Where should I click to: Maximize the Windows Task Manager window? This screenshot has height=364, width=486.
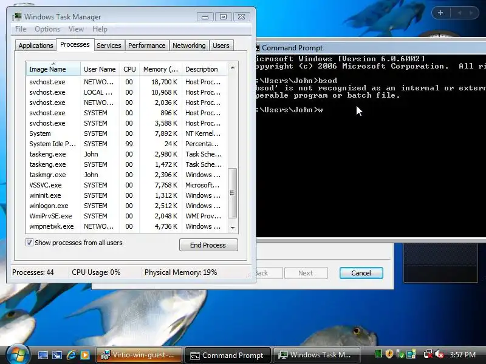(223, 17)
